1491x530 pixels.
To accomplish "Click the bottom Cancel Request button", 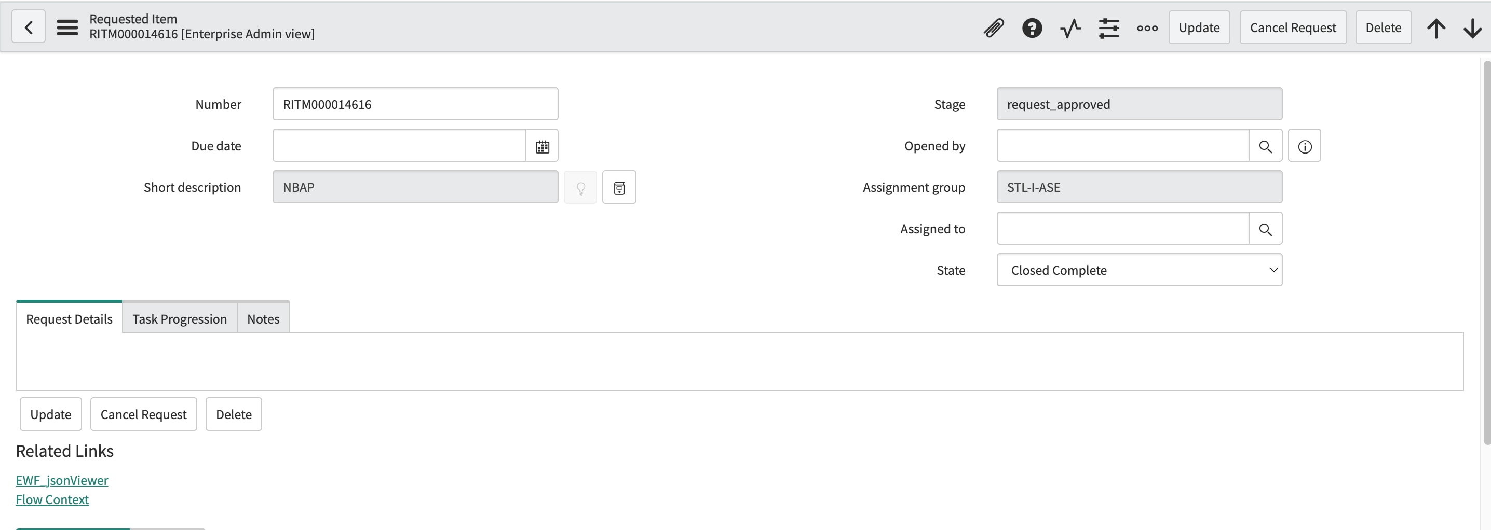I will click(143, 414).
